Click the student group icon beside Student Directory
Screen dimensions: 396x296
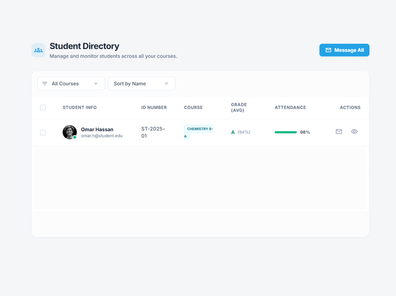coord(38,50)
